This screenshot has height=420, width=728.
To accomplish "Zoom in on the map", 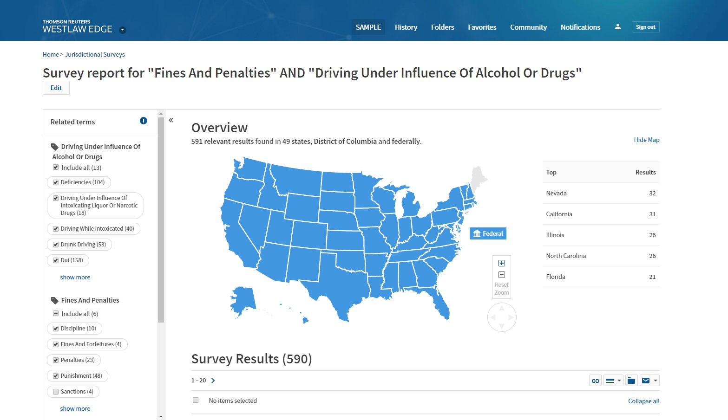I will pos(502,263).
